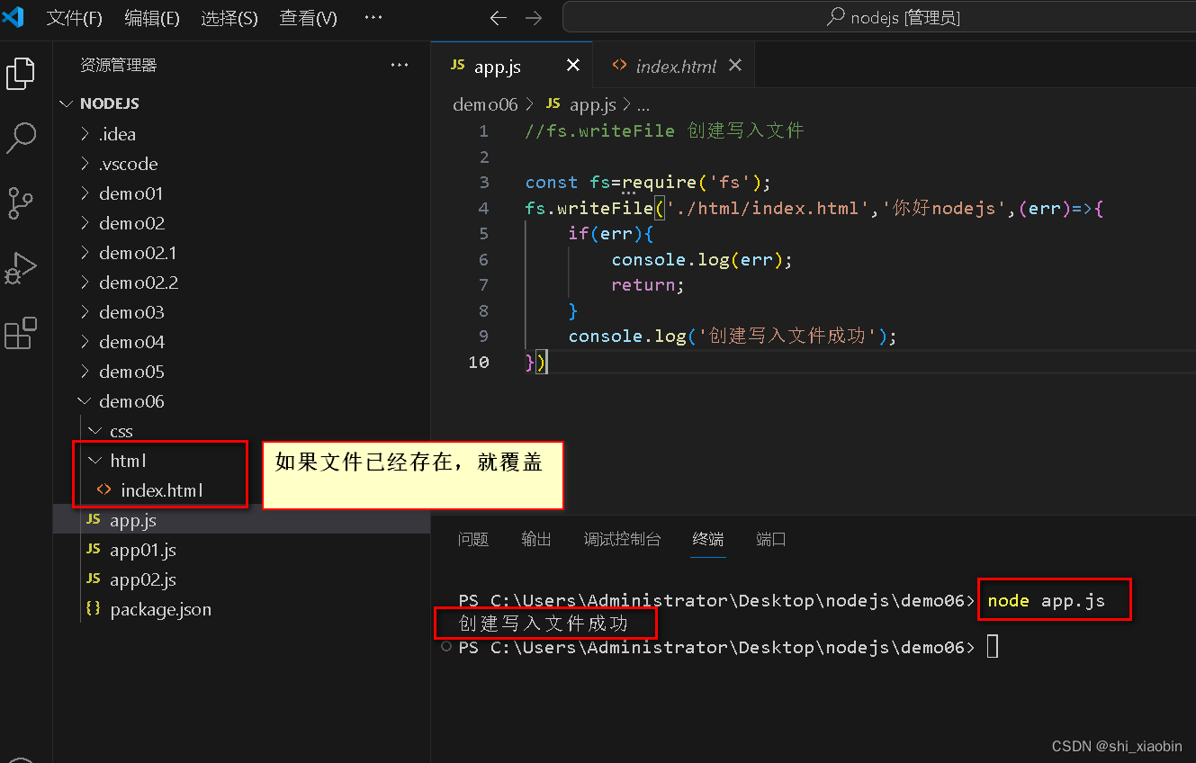Select the 问题 panel tab

pyautogui.click(x=472, y=538)
